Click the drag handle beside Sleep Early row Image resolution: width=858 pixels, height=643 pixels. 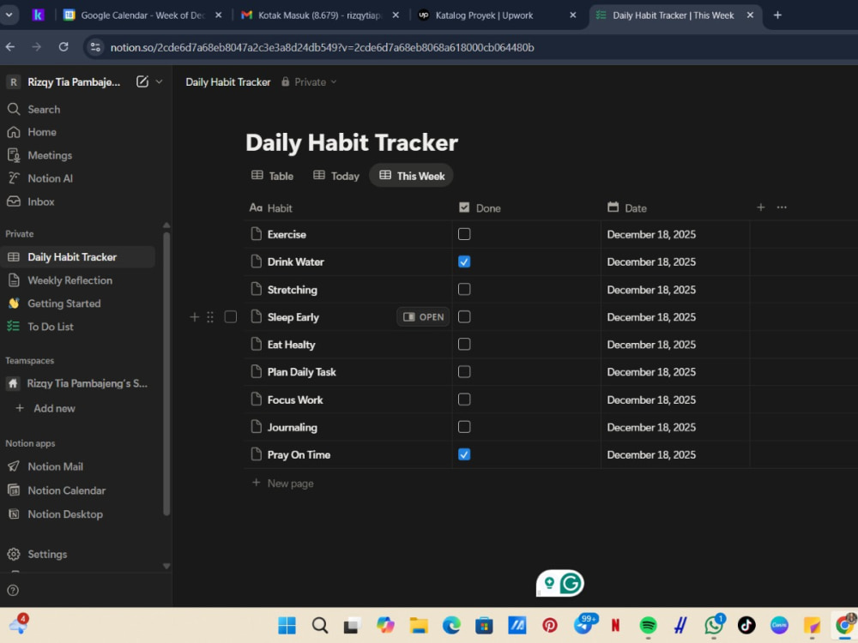tap(210, 317)
